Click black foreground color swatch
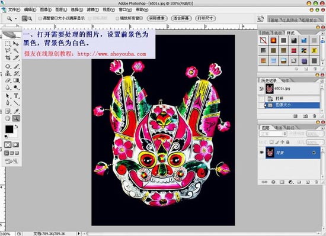 pyautogui.click(x=9, y=129)
